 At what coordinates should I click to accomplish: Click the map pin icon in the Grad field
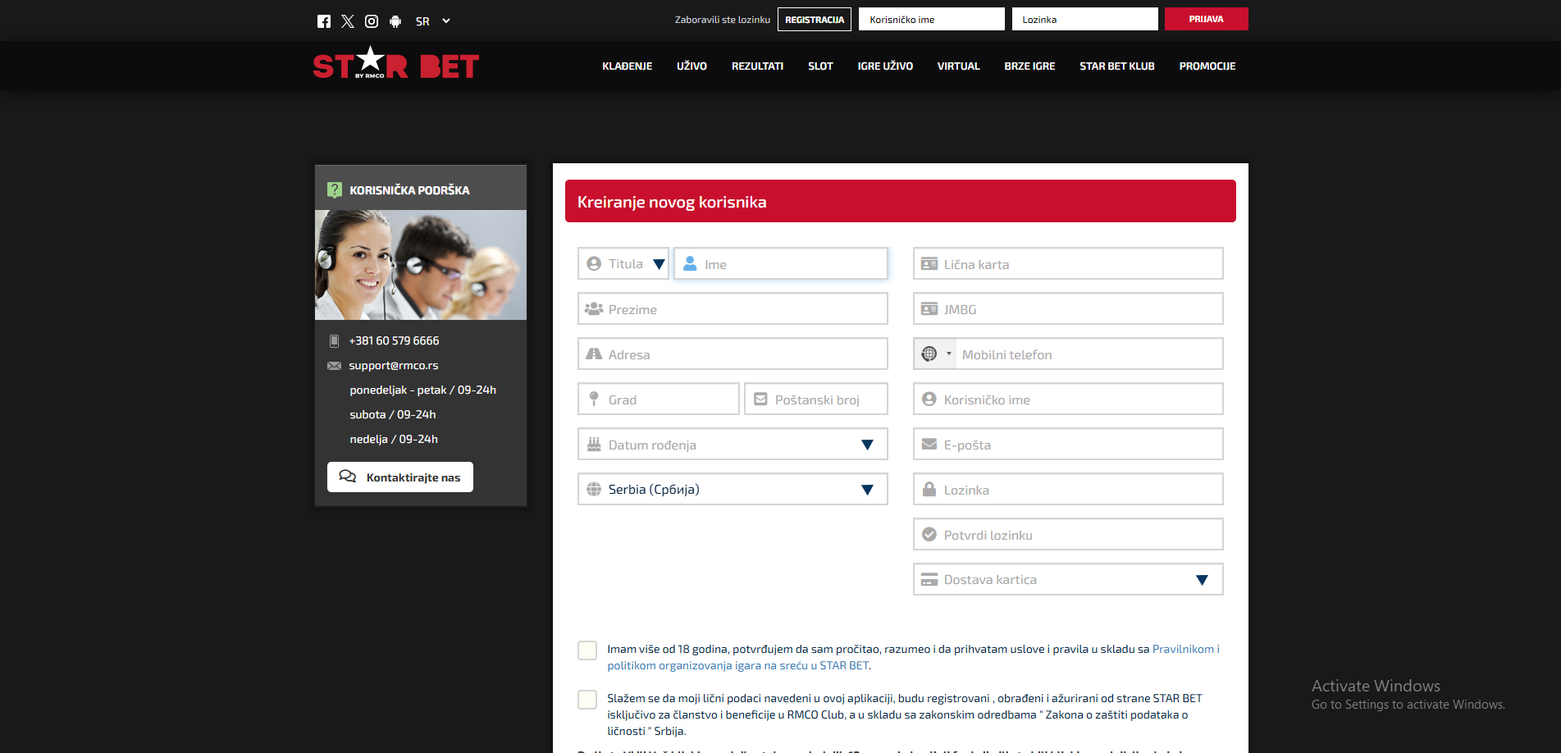[594, 399]
